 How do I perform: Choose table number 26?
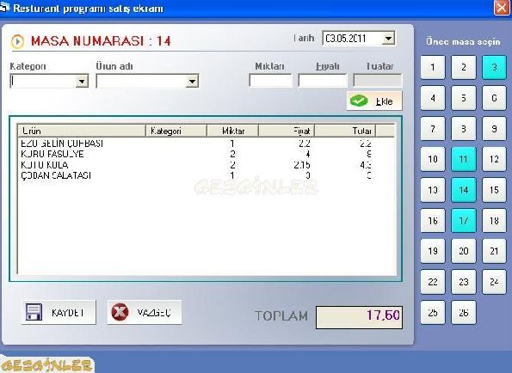[463, 313]
